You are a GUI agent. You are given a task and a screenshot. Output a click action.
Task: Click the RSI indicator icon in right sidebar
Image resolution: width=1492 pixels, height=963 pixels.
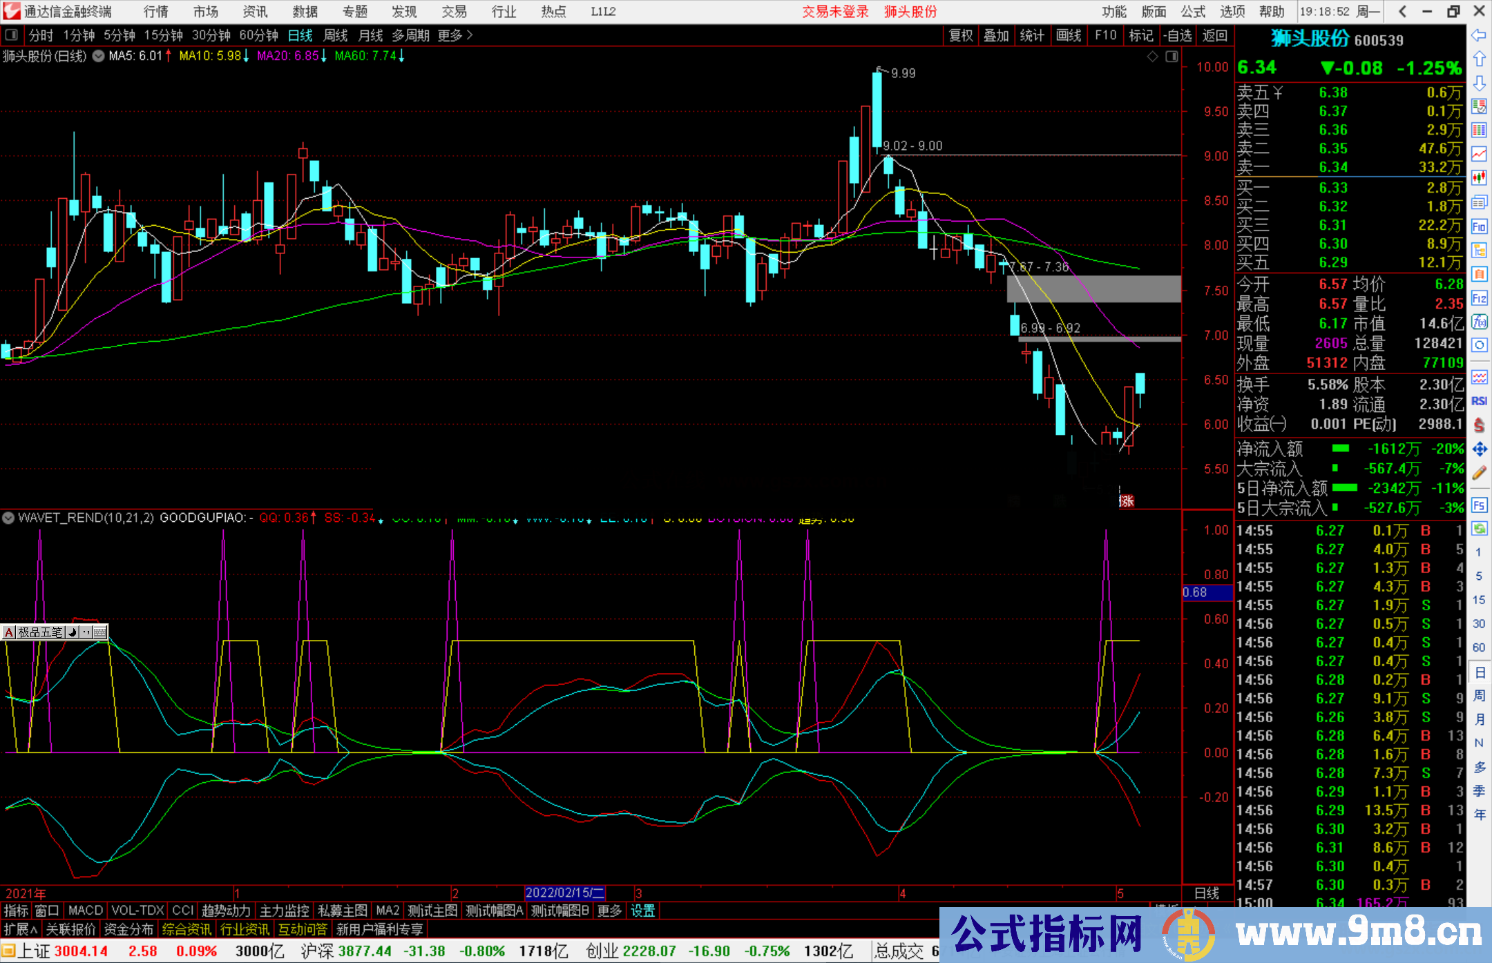click(1479, 401)
